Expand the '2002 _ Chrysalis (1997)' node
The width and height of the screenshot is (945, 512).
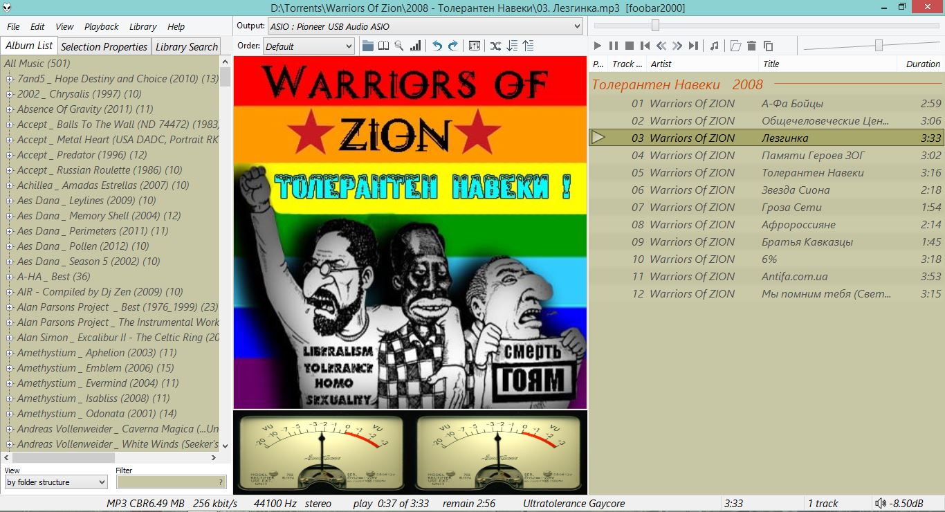[10, 94]
